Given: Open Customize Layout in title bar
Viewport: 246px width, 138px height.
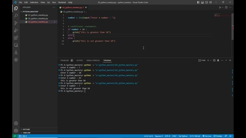Looking at the screenshot, I should [211, 2].
